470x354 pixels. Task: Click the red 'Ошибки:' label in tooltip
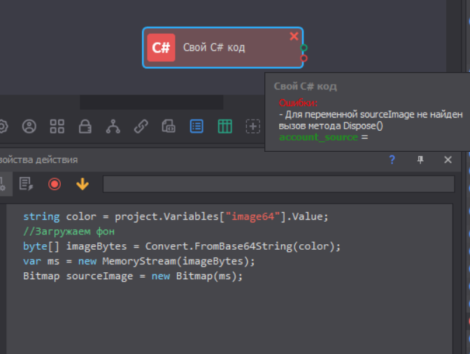click(x=298, y=103)
